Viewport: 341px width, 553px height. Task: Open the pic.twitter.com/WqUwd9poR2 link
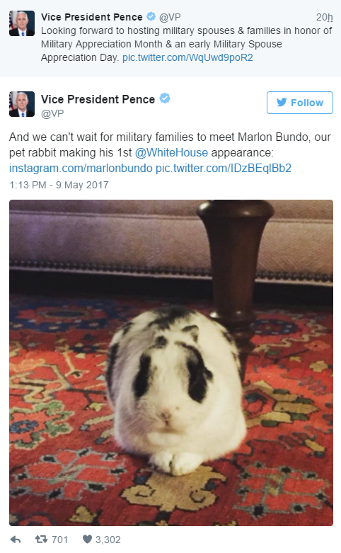(x=187, y=57)
